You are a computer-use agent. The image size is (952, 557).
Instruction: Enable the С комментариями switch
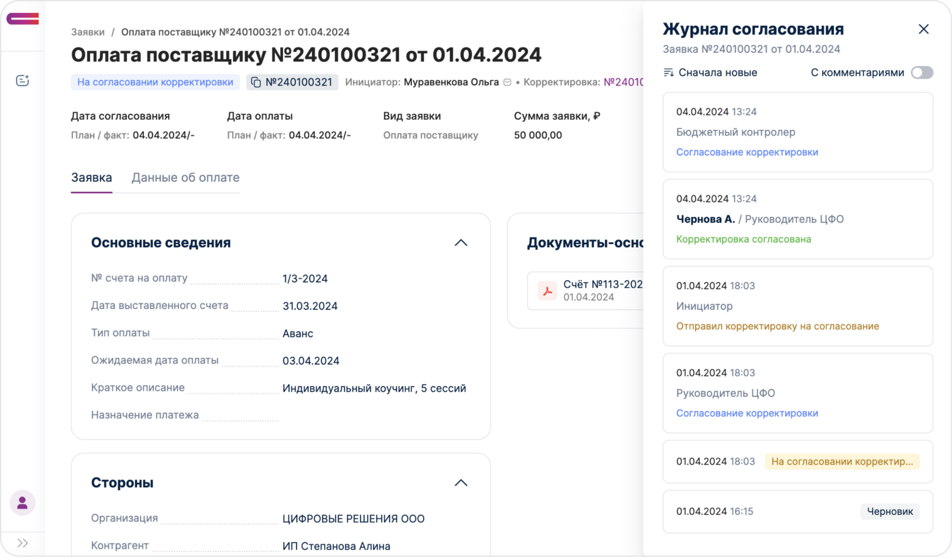tap(921, 73)
